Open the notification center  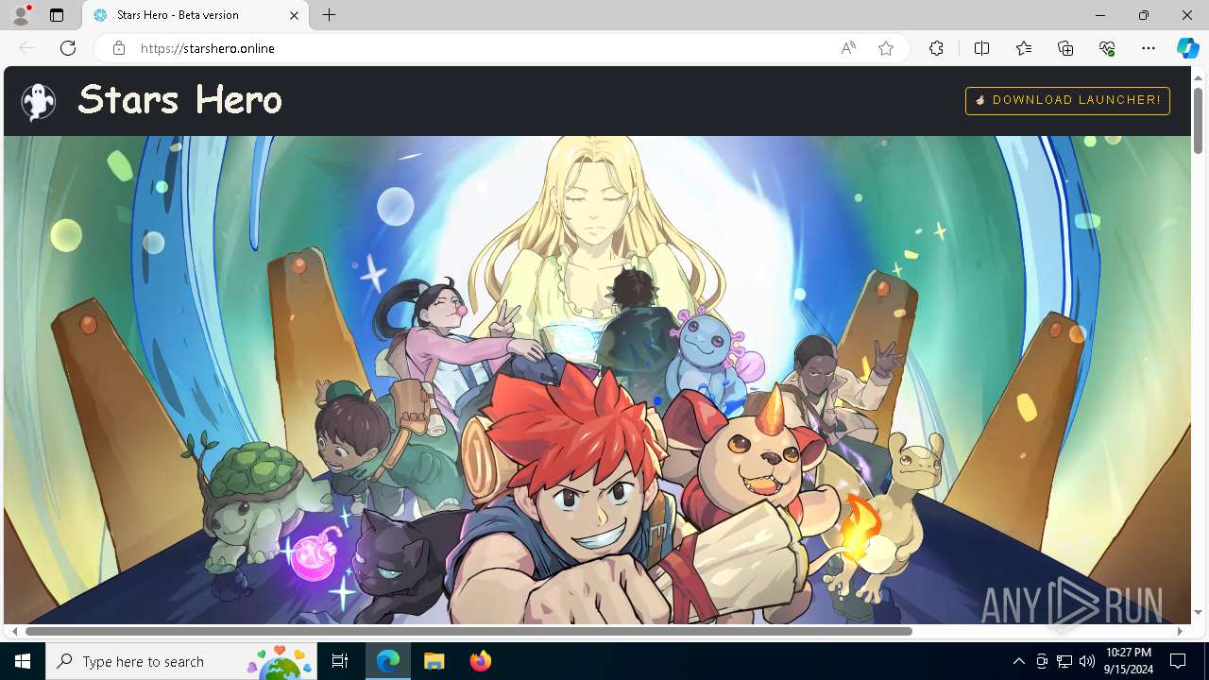[x=1178, y=661]
